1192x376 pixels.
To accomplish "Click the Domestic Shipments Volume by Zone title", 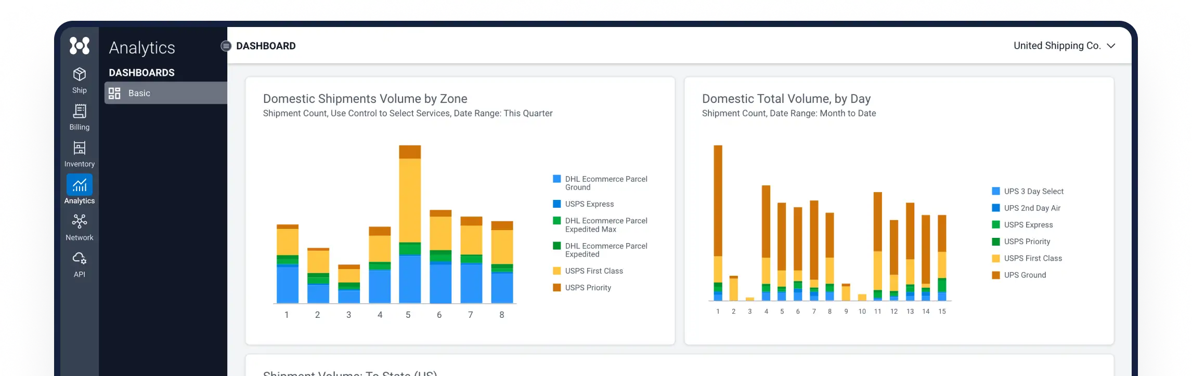I will point(365,99).
